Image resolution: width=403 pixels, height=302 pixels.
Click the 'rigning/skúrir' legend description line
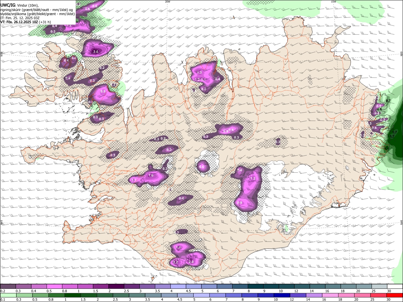tap(37, 10)
